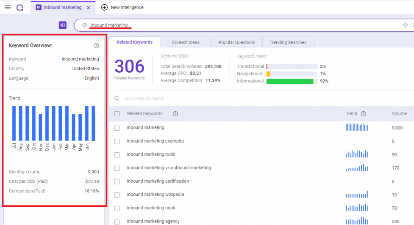Open the Popular Questions tab
The image size is (414, 225).
237,42
